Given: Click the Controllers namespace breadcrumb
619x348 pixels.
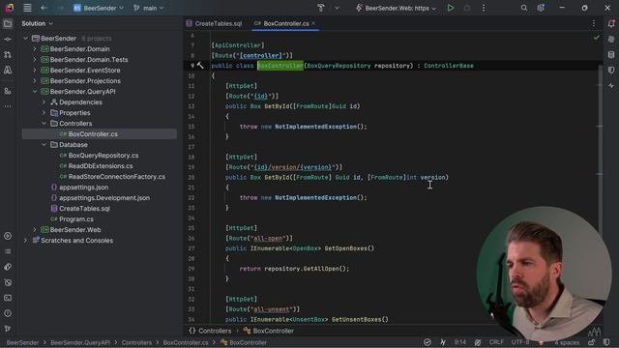Looking at the screenshot, I should (x=210, y=331).
